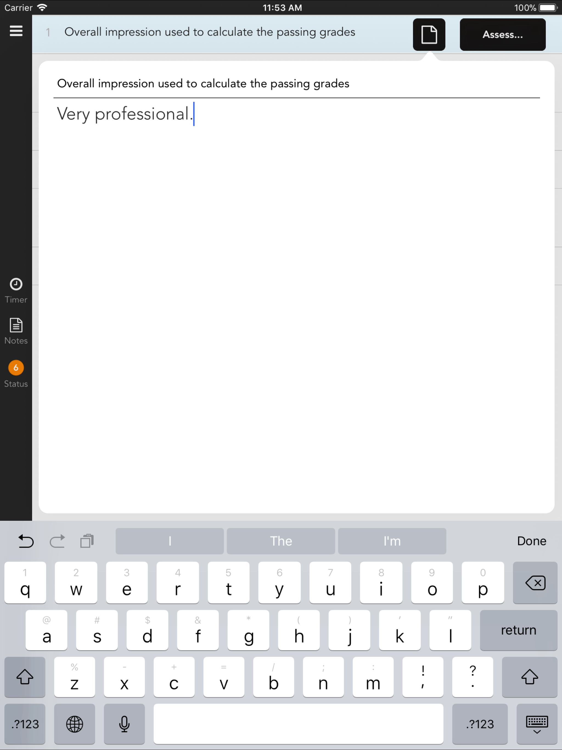Tap the left shift key
This screenshot has width=562, height=750.
click(x=25, y=677)
